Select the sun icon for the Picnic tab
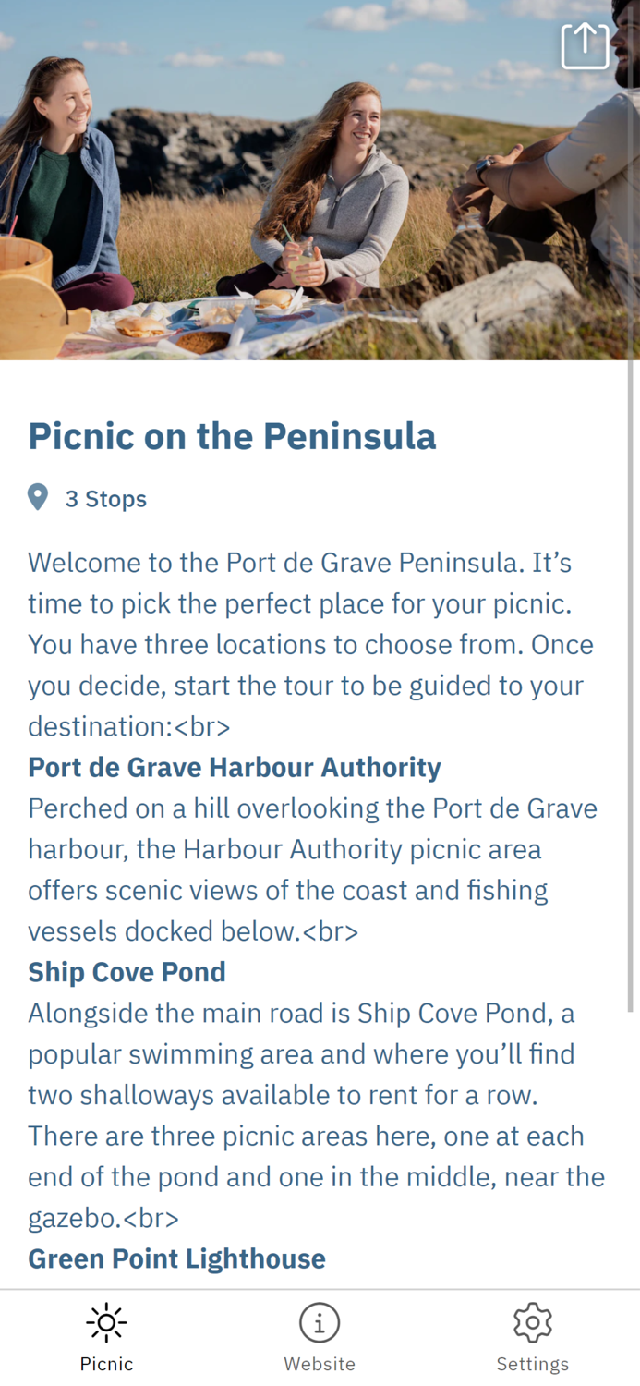The image size is (640, 1386). 106,1321
